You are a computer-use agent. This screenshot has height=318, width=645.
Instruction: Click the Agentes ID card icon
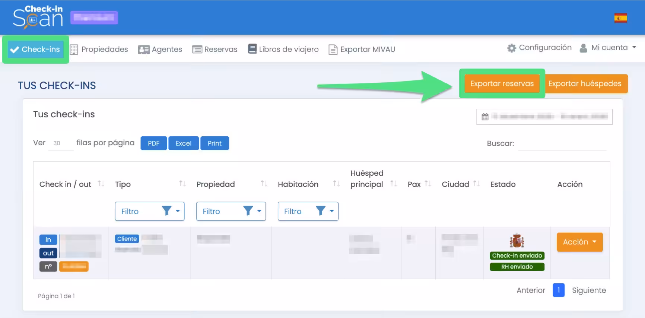(143, 50)
